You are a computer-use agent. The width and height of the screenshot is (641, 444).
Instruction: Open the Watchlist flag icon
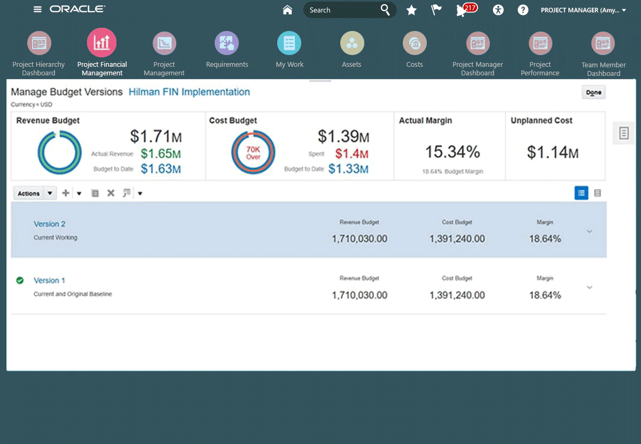point(436,10)
